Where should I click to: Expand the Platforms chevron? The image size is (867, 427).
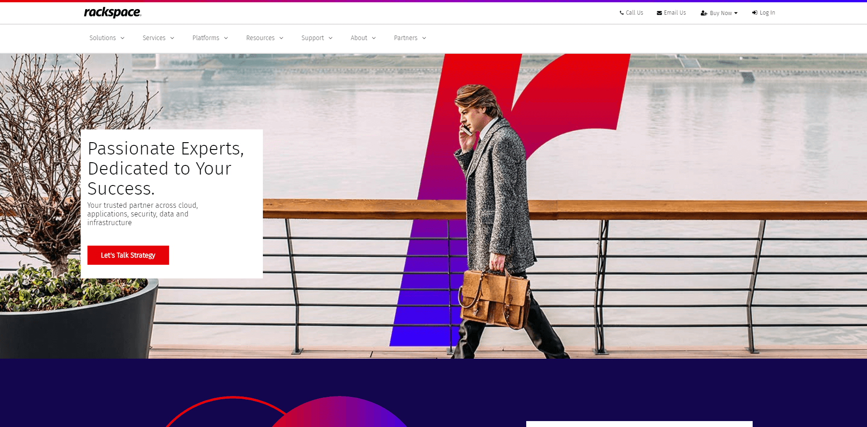(x=226, y=38)
